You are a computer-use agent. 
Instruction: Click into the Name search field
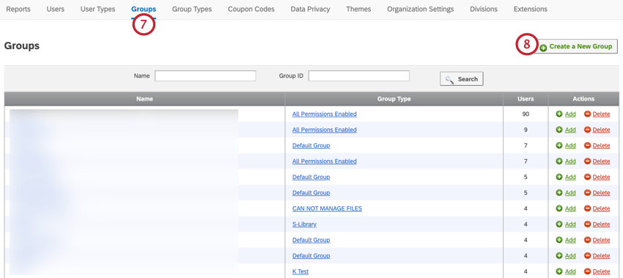(x=205, y=76)
